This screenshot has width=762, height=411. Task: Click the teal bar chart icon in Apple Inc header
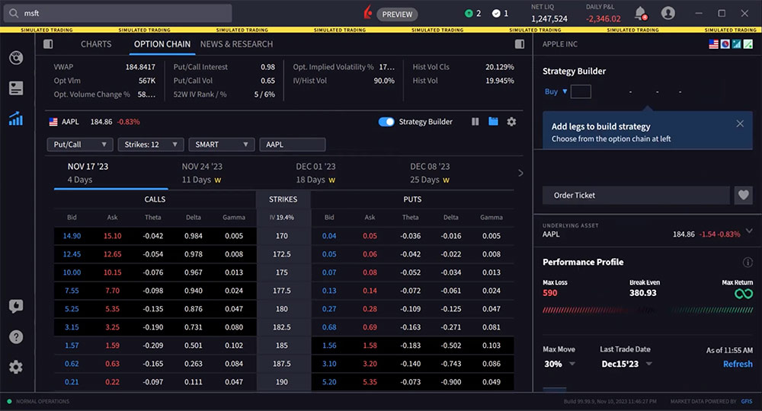coord(737,44)
